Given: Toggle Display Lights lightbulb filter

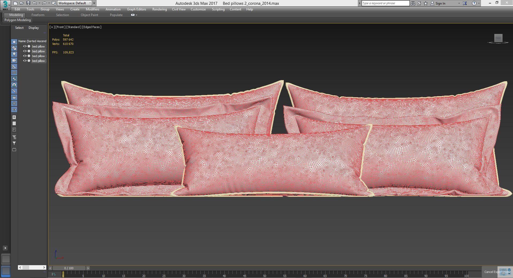Looking at the screenshot, I should (14, 54).
